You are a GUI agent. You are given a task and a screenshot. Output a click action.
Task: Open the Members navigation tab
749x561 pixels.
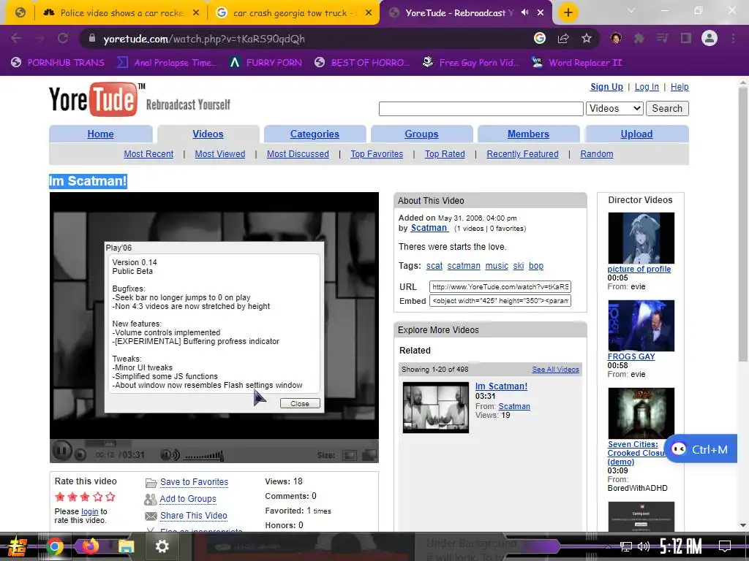[x=528, y=134]
